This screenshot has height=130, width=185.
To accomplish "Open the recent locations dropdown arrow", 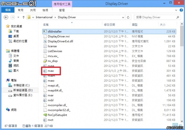I will [18, 17].
